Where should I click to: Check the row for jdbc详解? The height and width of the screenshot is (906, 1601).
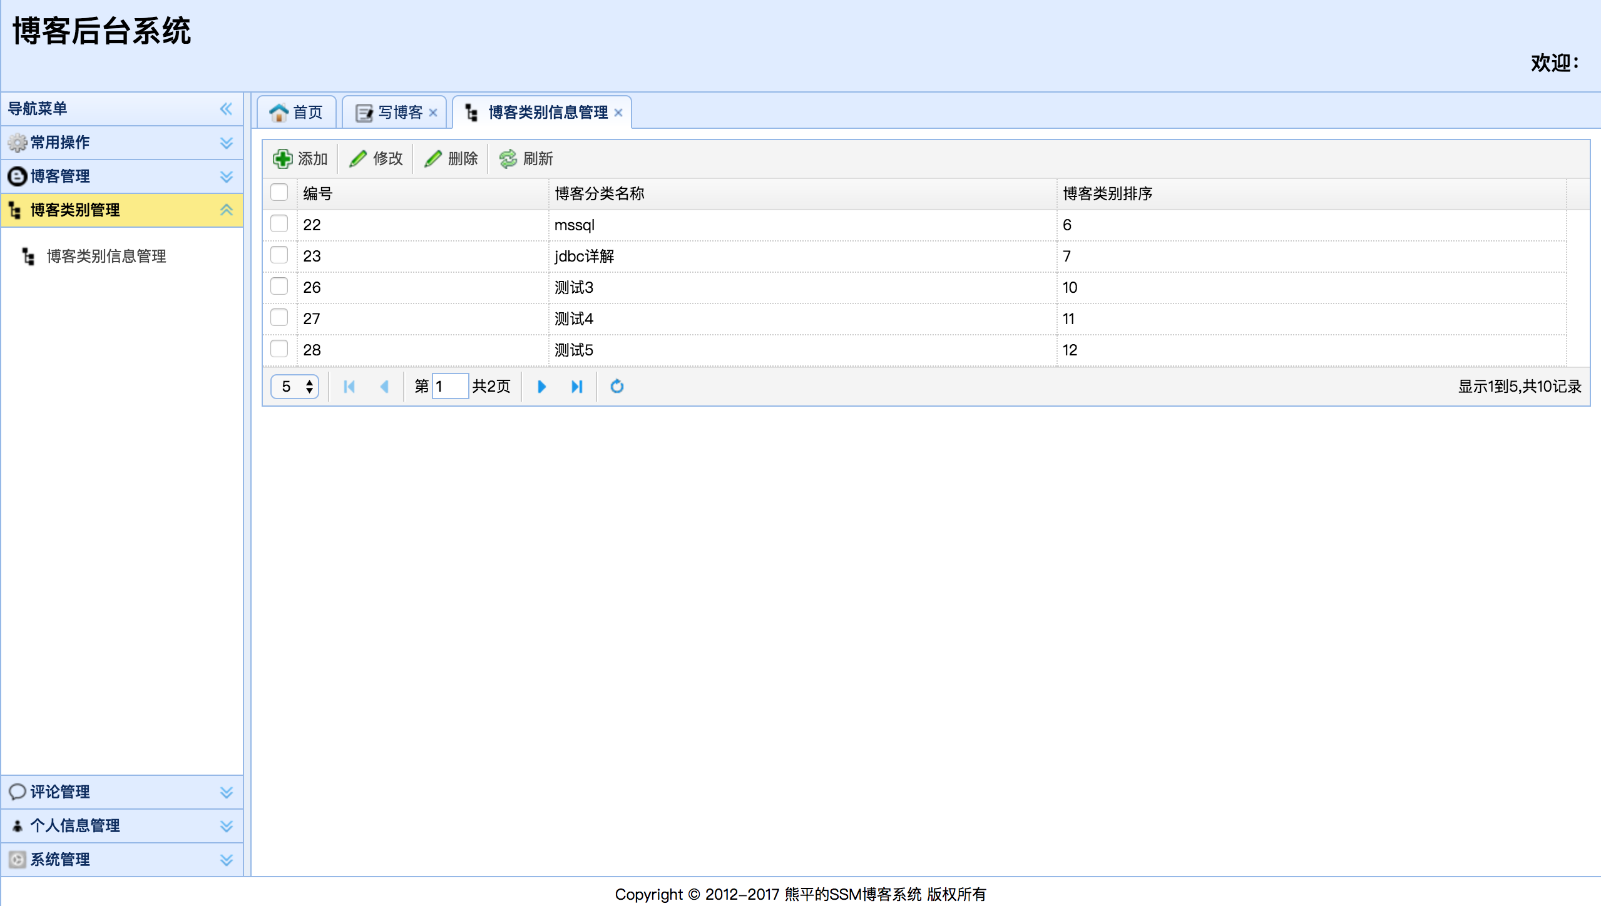click(x=279, y=255)
